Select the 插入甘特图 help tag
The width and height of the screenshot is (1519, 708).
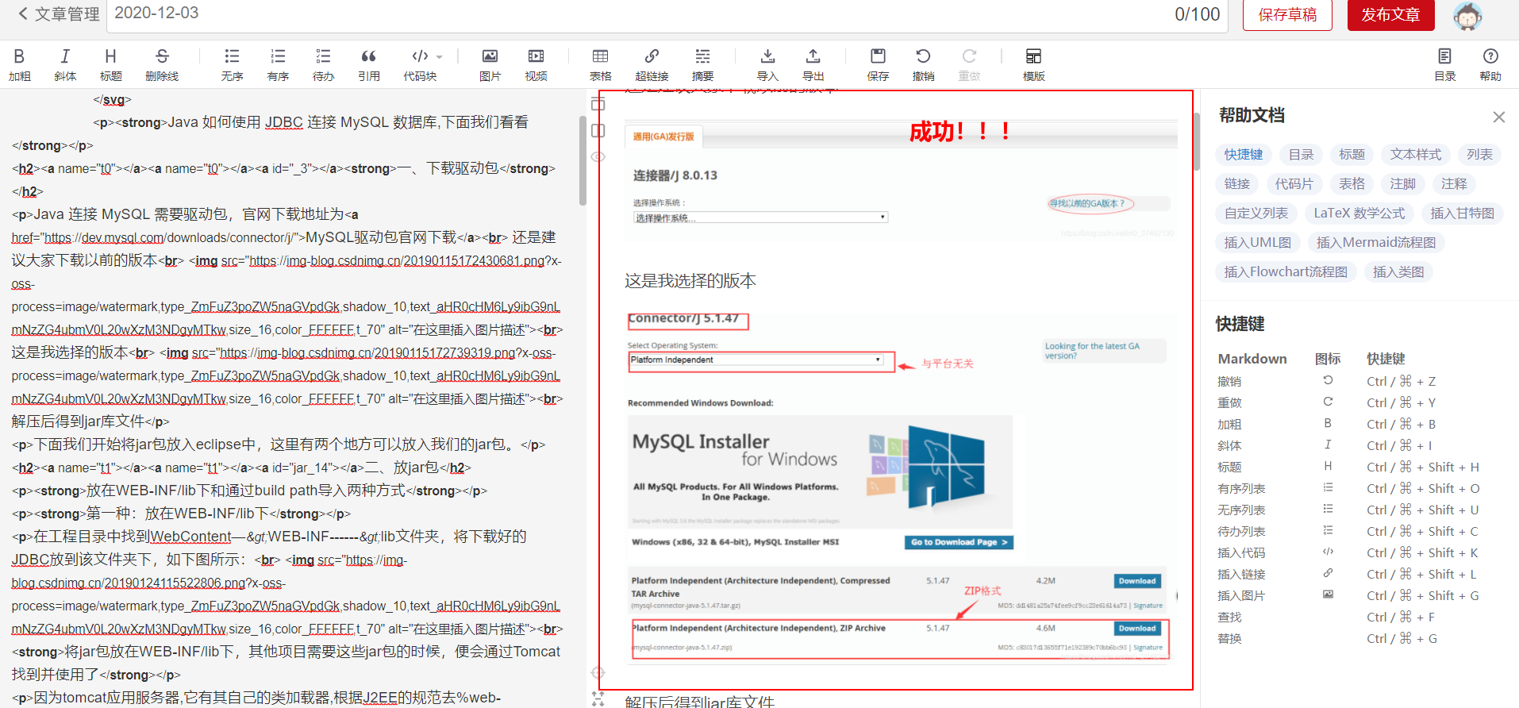click(x=1462, y=214)
